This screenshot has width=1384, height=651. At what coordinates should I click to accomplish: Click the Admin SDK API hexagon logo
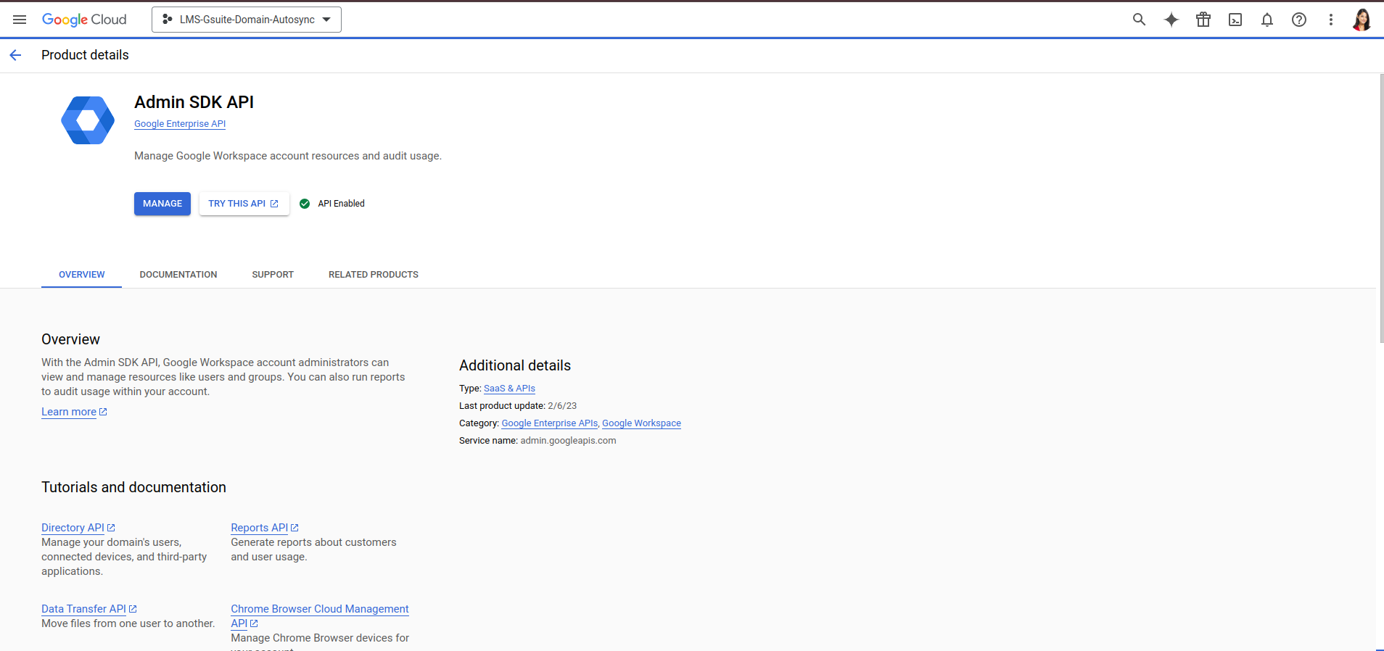click(x=88, y=120)
